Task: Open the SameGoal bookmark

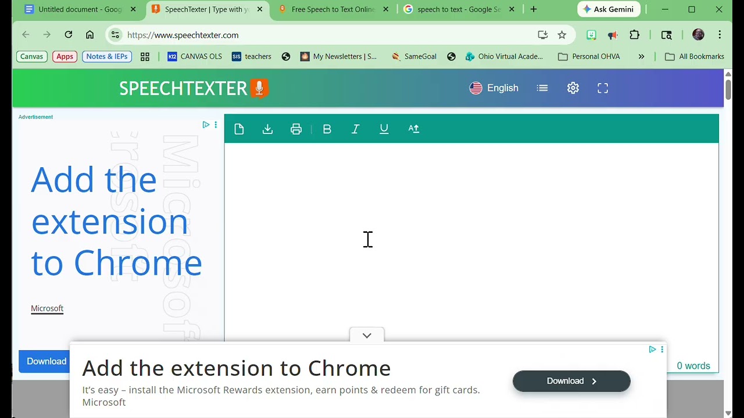Action: [x=414, y=56]
